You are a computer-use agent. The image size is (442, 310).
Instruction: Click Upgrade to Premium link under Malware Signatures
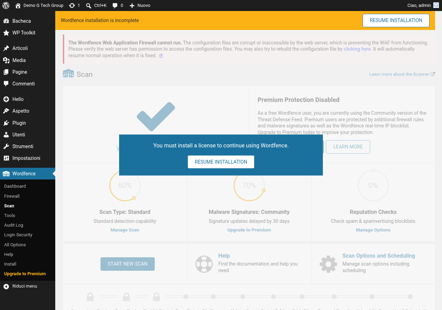point(249,230)
